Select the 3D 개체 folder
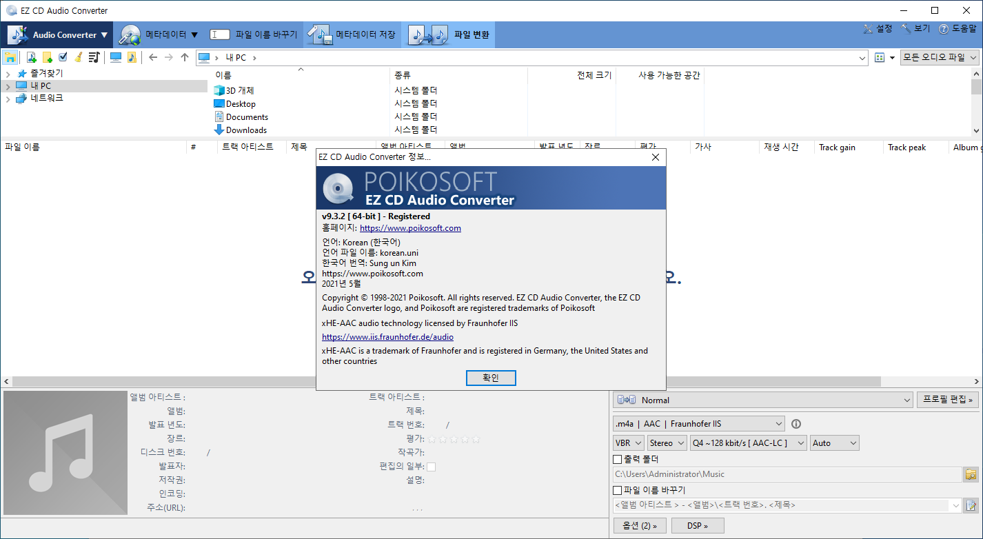 click(x=234, y=90)
